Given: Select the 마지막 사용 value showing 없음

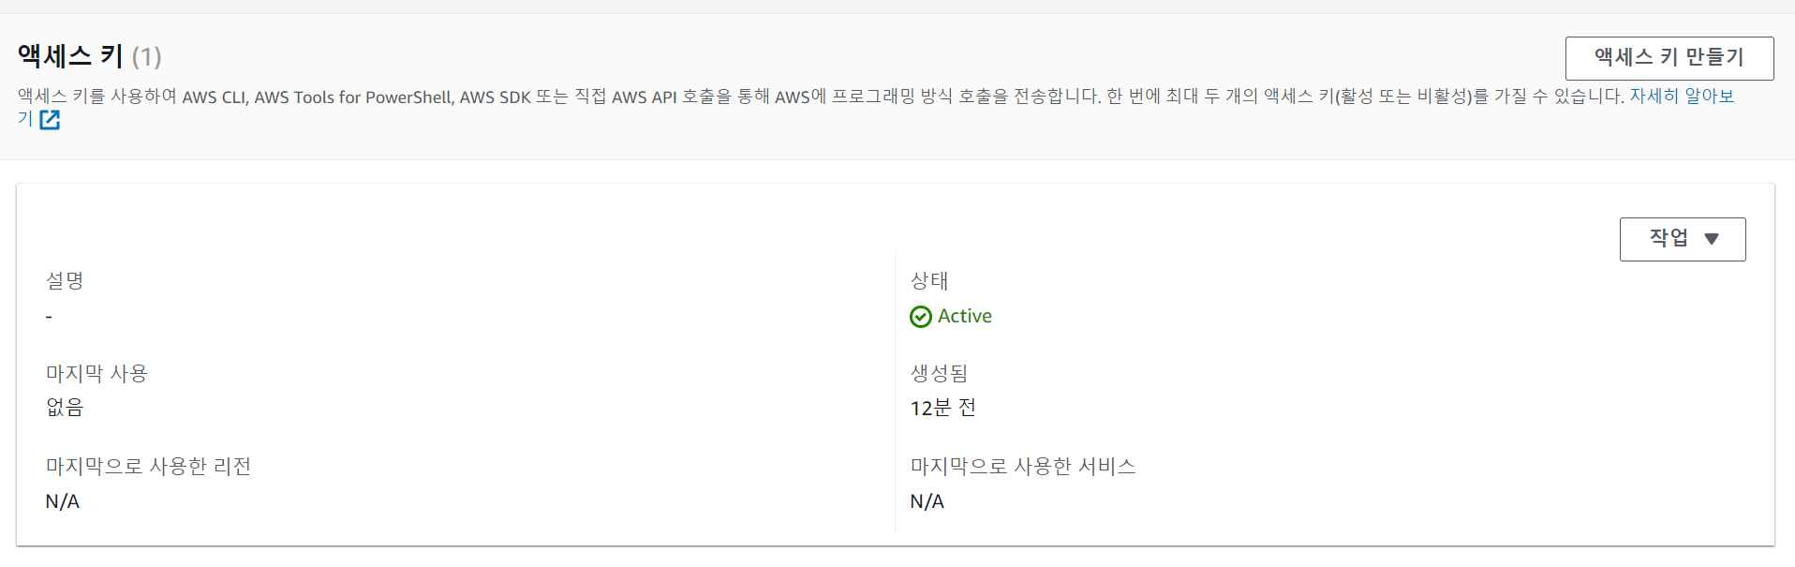Looking at the screenshot, I should coord(64,407).
